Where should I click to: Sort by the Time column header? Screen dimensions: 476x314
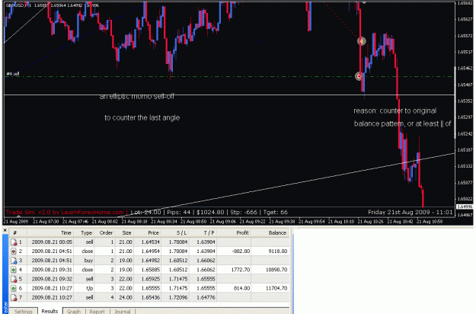[50, 233]
